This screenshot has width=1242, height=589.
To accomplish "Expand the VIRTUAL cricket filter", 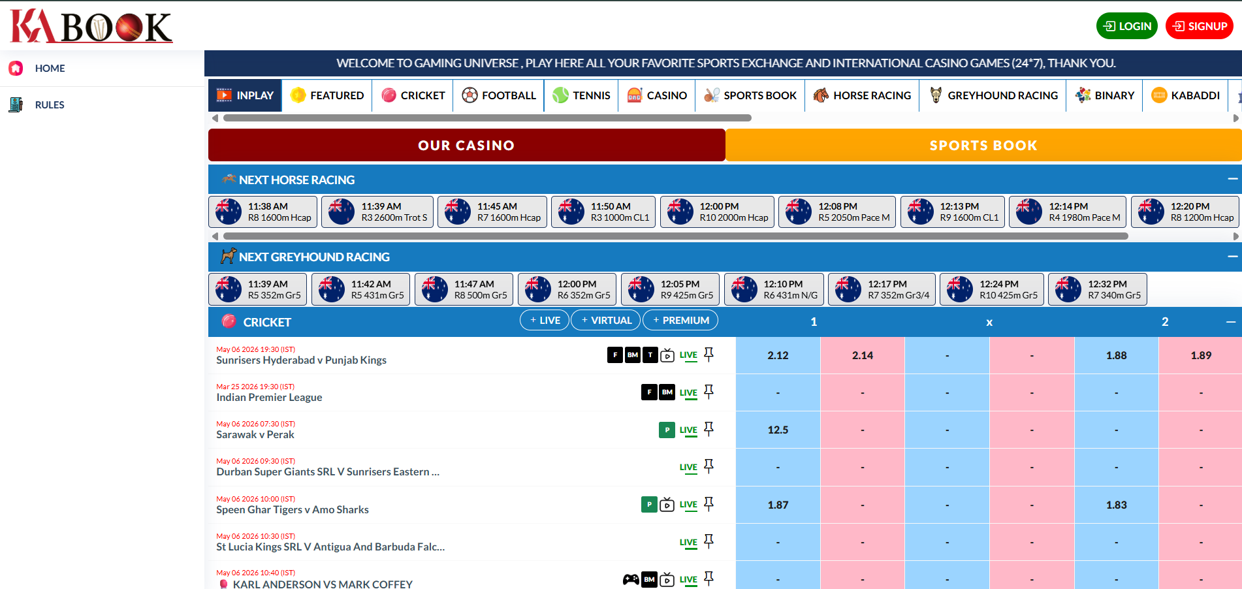I will pos(606,320).
